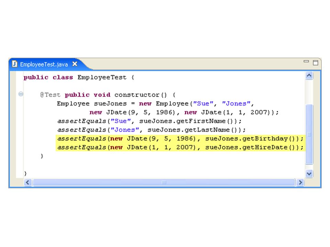
Task: Click JDate(9, 5, 1986) in the constructor arguments
Action: coord(141,113)
